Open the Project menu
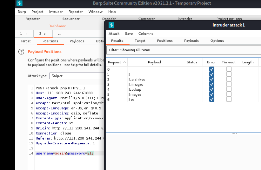261x170 pixels. pyautogui.click(x=37, y=12)
